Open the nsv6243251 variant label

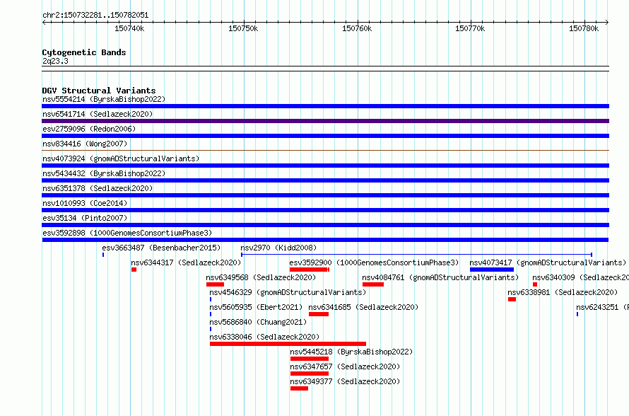[603, 307]
